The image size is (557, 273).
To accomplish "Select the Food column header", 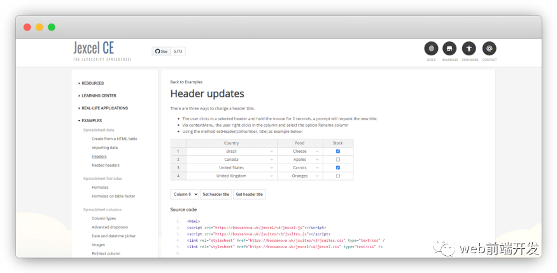I will coord(300,143).
